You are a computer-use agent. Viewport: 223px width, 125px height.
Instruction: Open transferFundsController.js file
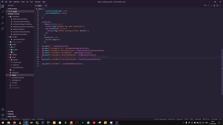[x=21, y=32]
